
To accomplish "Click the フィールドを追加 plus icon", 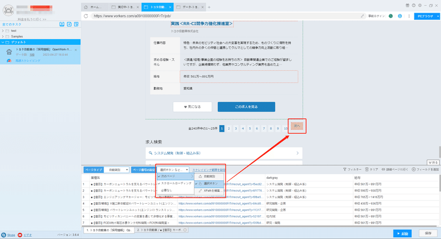I will click(x=413, y=169).
